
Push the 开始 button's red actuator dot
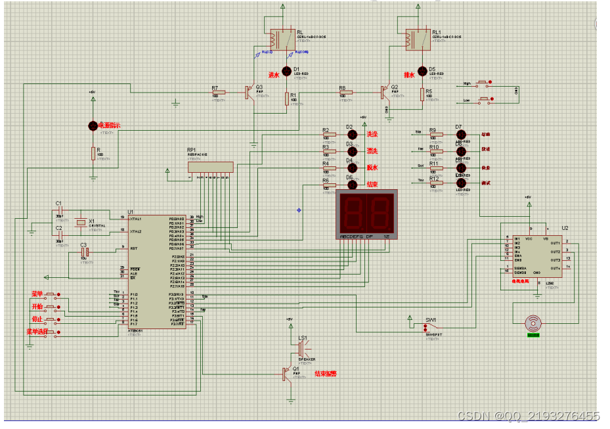coord(58,307)
